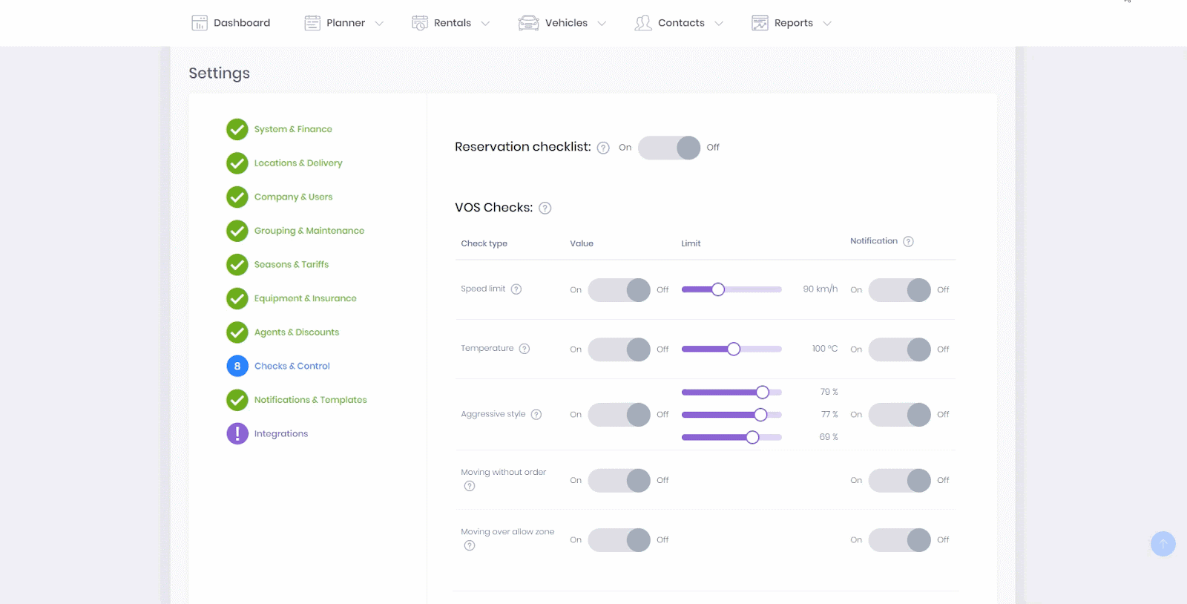The height and width of the screenshot is (604, 1187).
Task: Click the help icon next to Temperature
Action: (x=525, y=349)
